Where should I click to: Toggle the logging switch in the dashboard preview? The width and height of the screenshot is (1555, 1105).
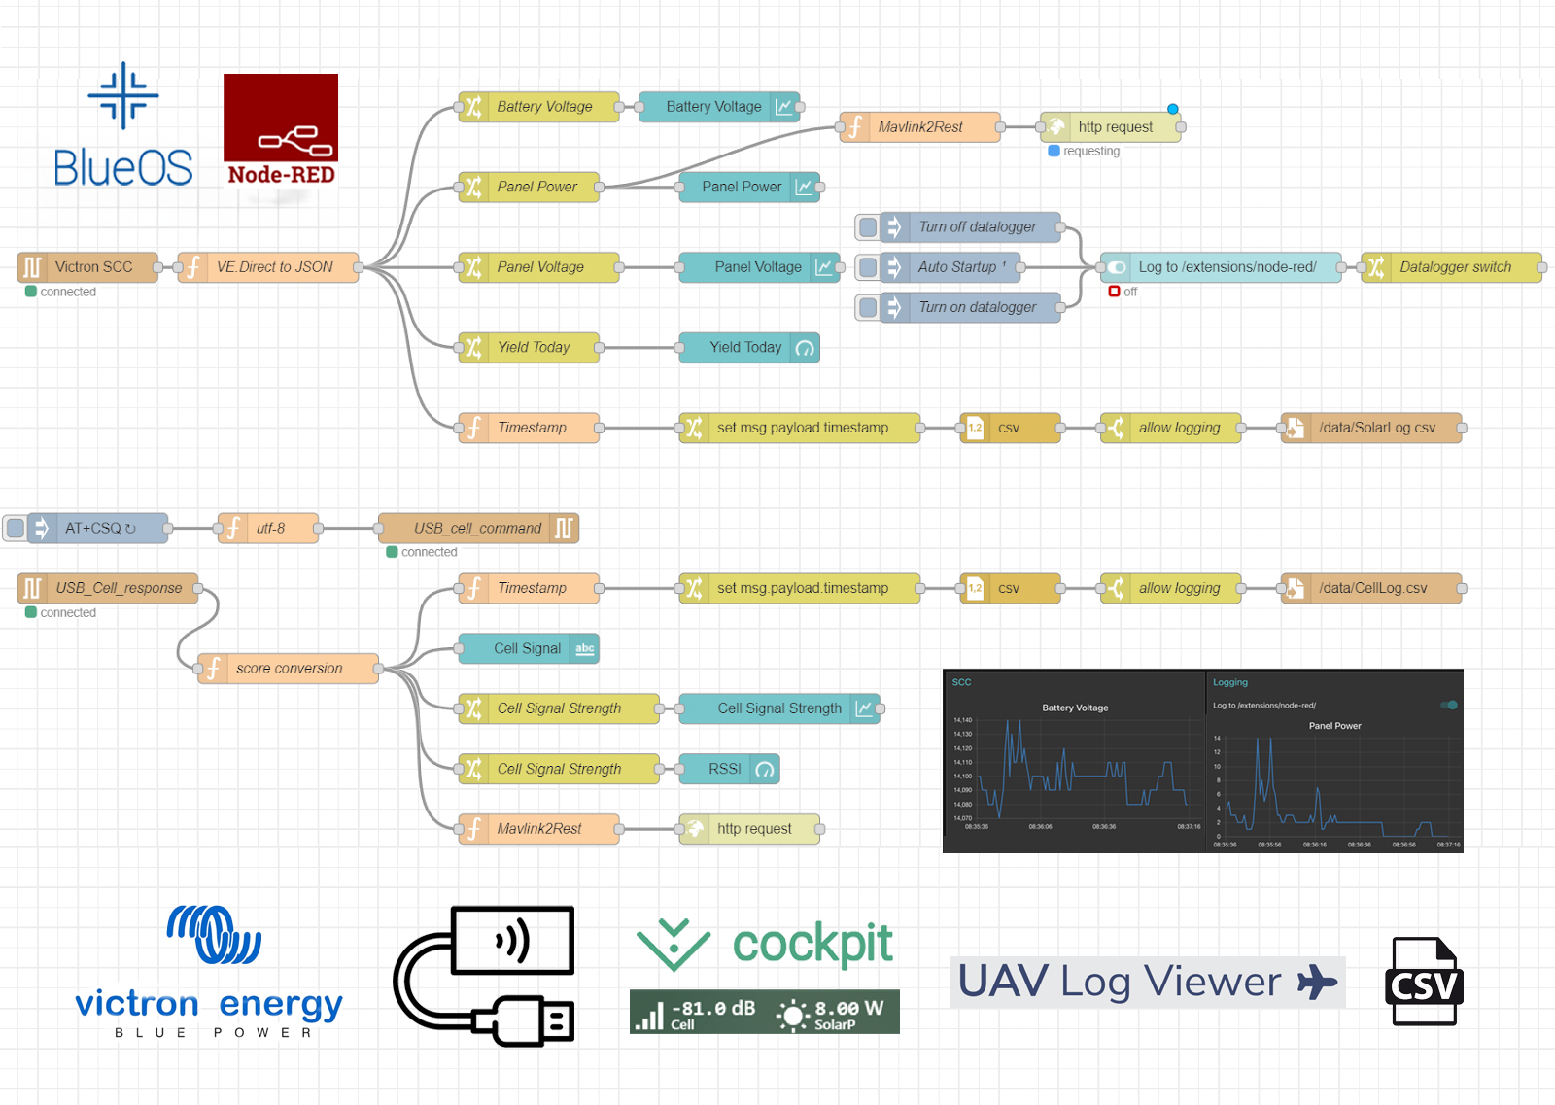click(1449, 705)
